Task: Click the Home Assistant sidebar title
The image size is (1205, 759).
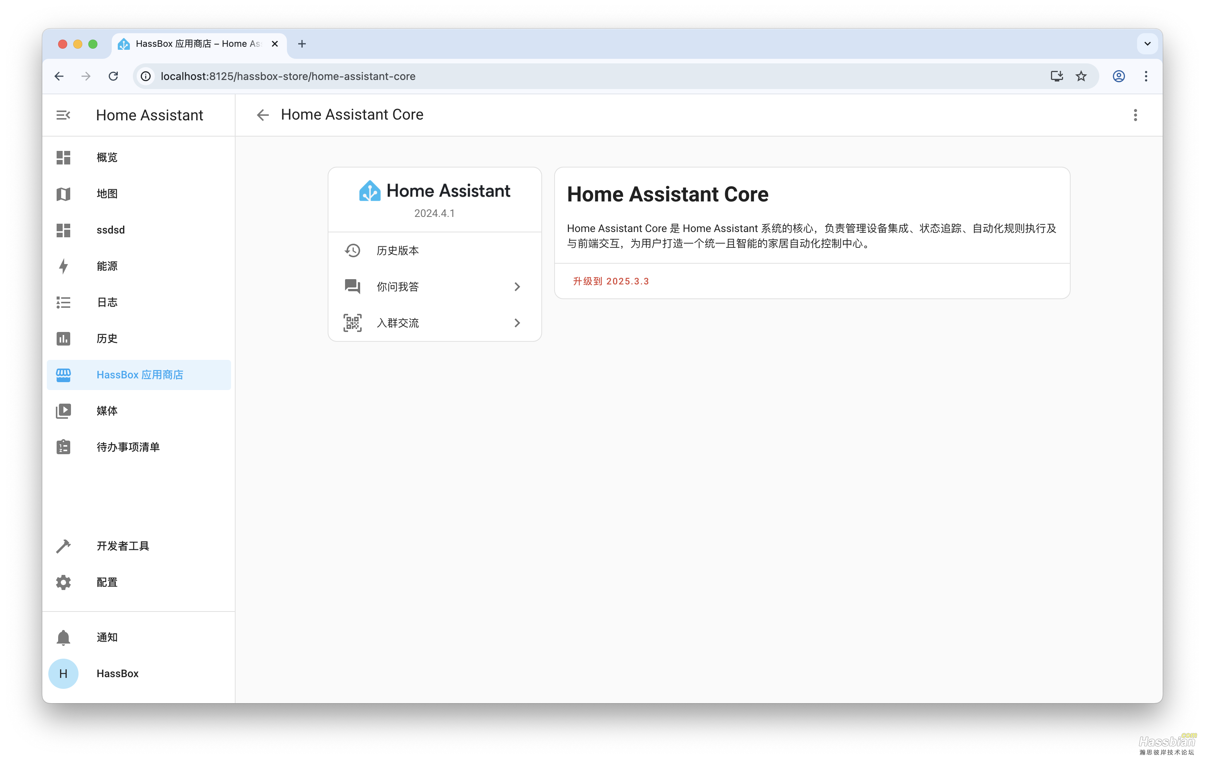Action: [x=149, y=115]
